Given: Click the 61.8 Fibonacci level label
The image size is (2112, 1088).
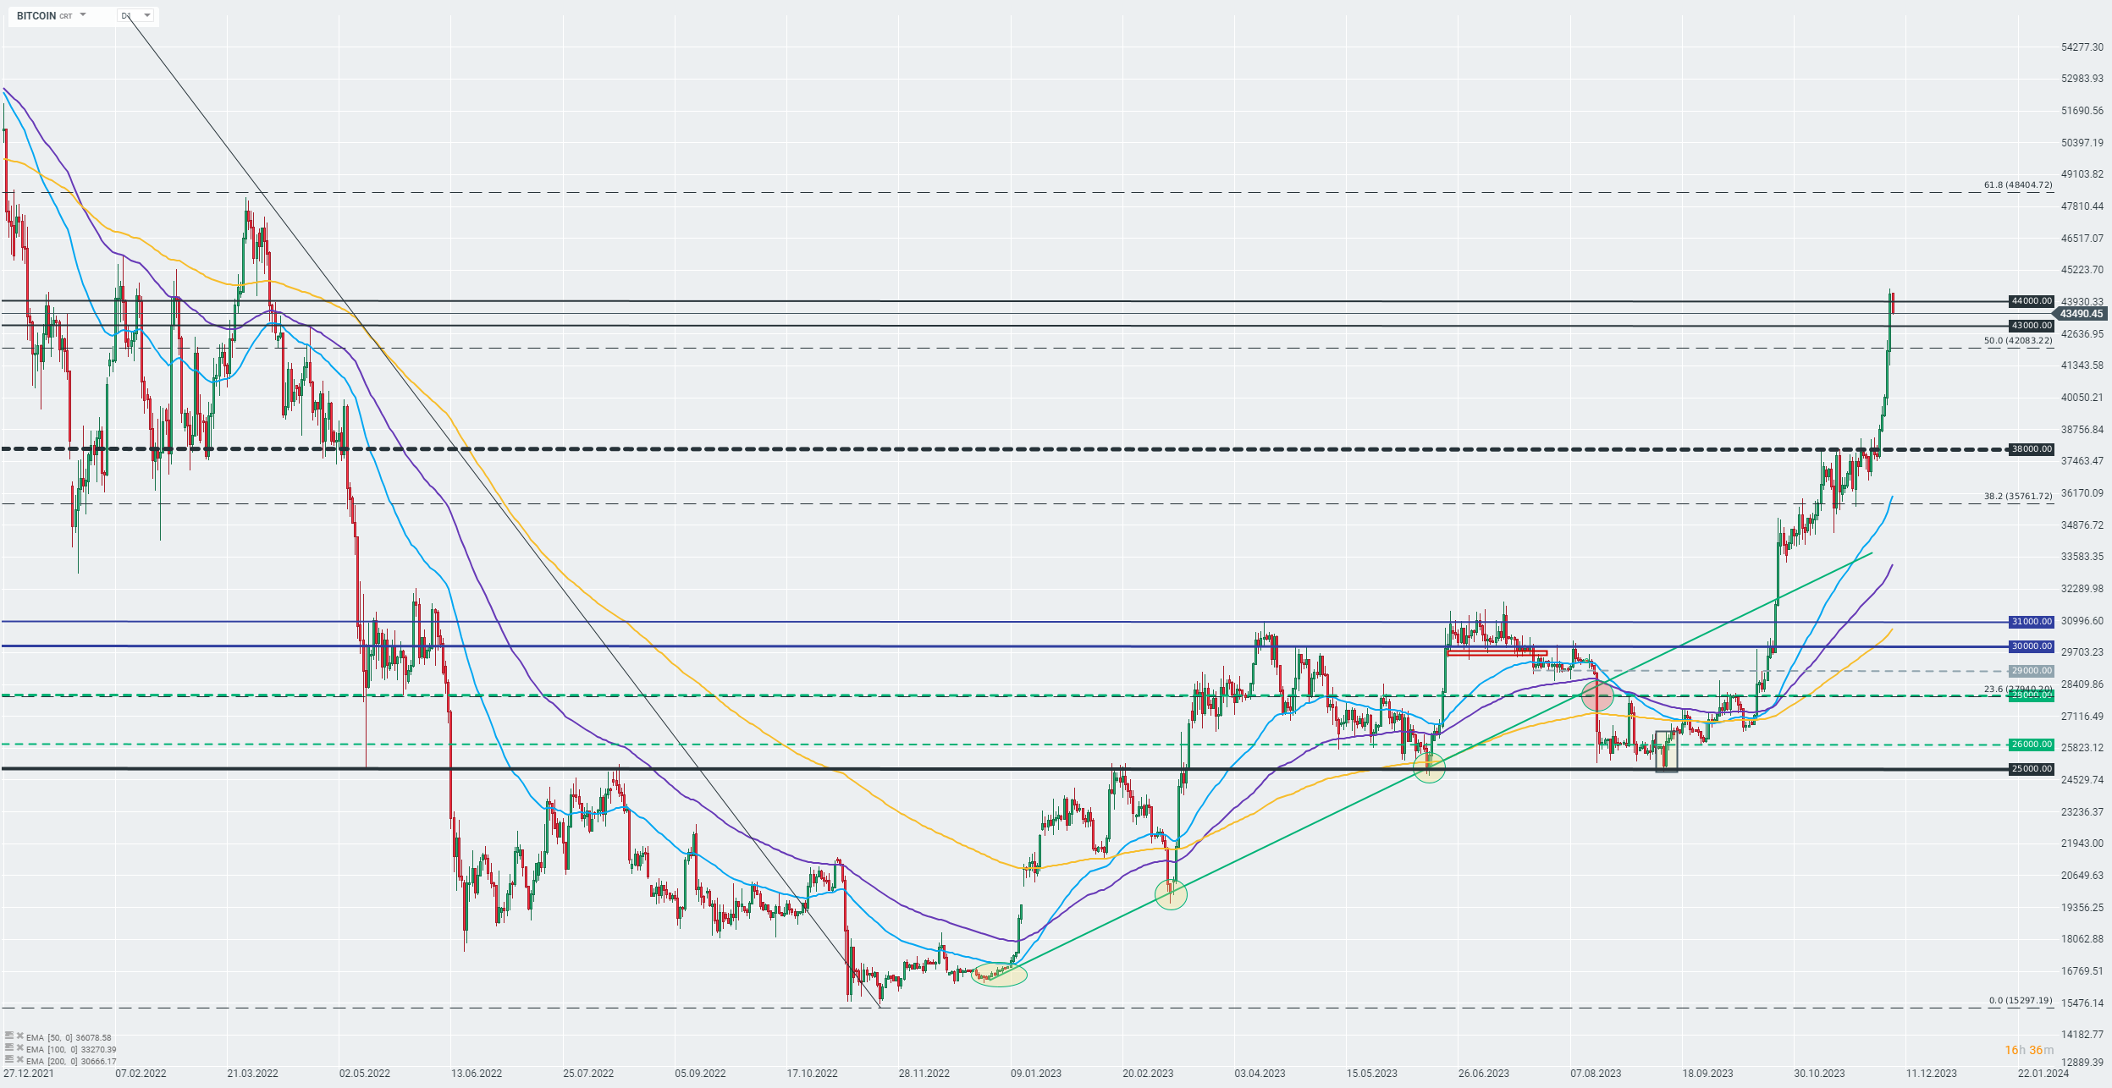Looking at the screenshot, I should [2017, 184].
